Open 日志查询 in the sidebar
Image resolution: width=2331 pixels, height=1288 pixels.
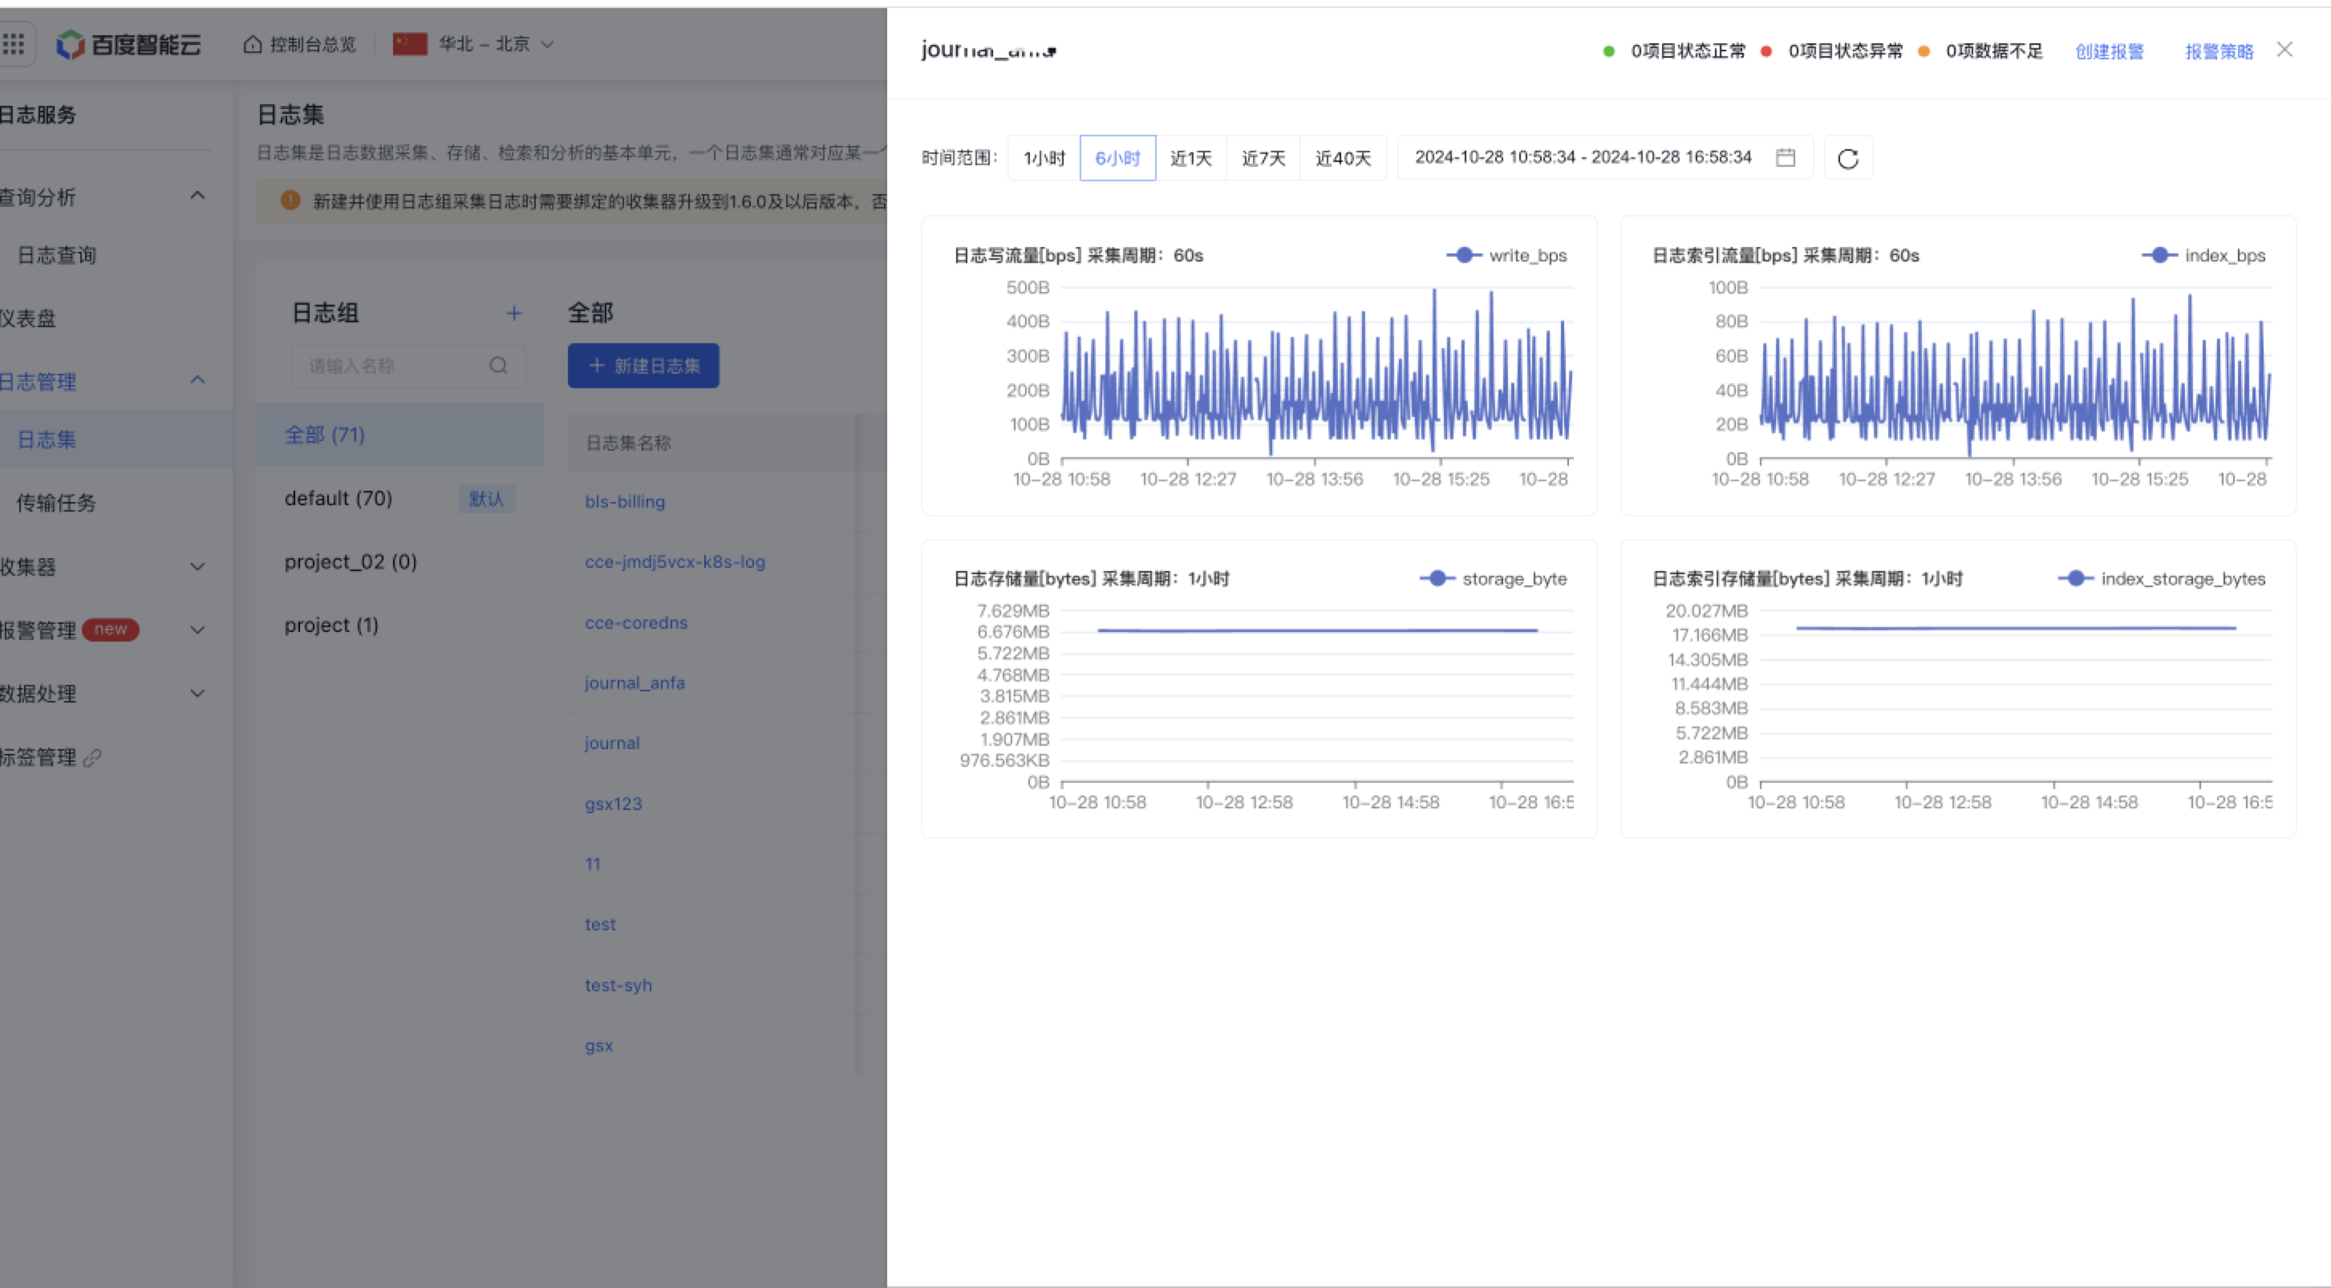[57, 255]
